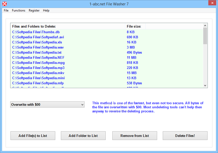Click the Delete Files! button
Screen dimensions: 218x153
(x=185, y=136)
